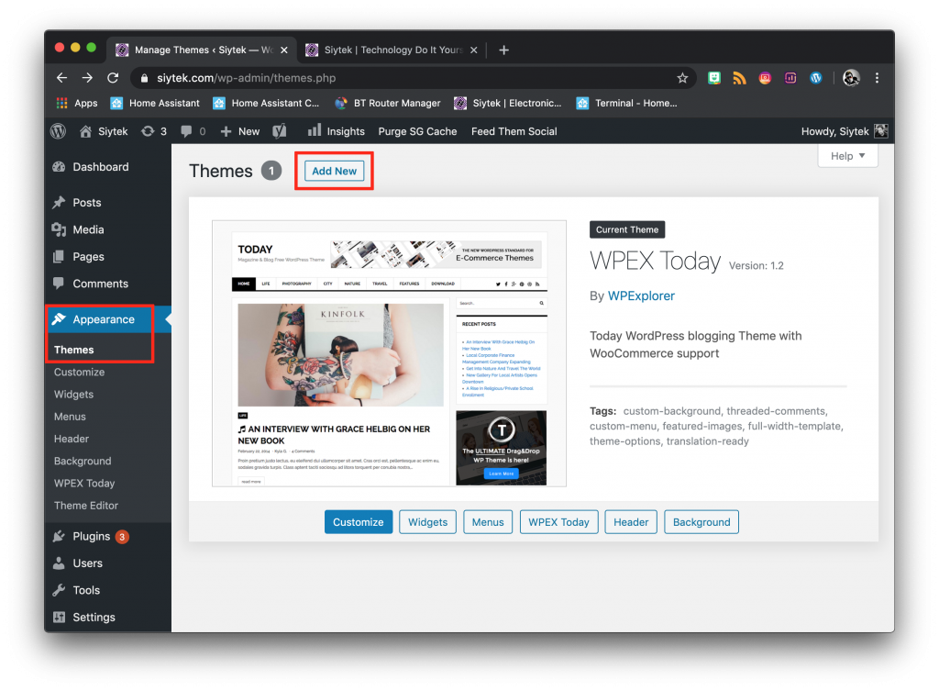Open Users in the sidebar
This screenshot has width=939, height=691.
tap(87, 563)
